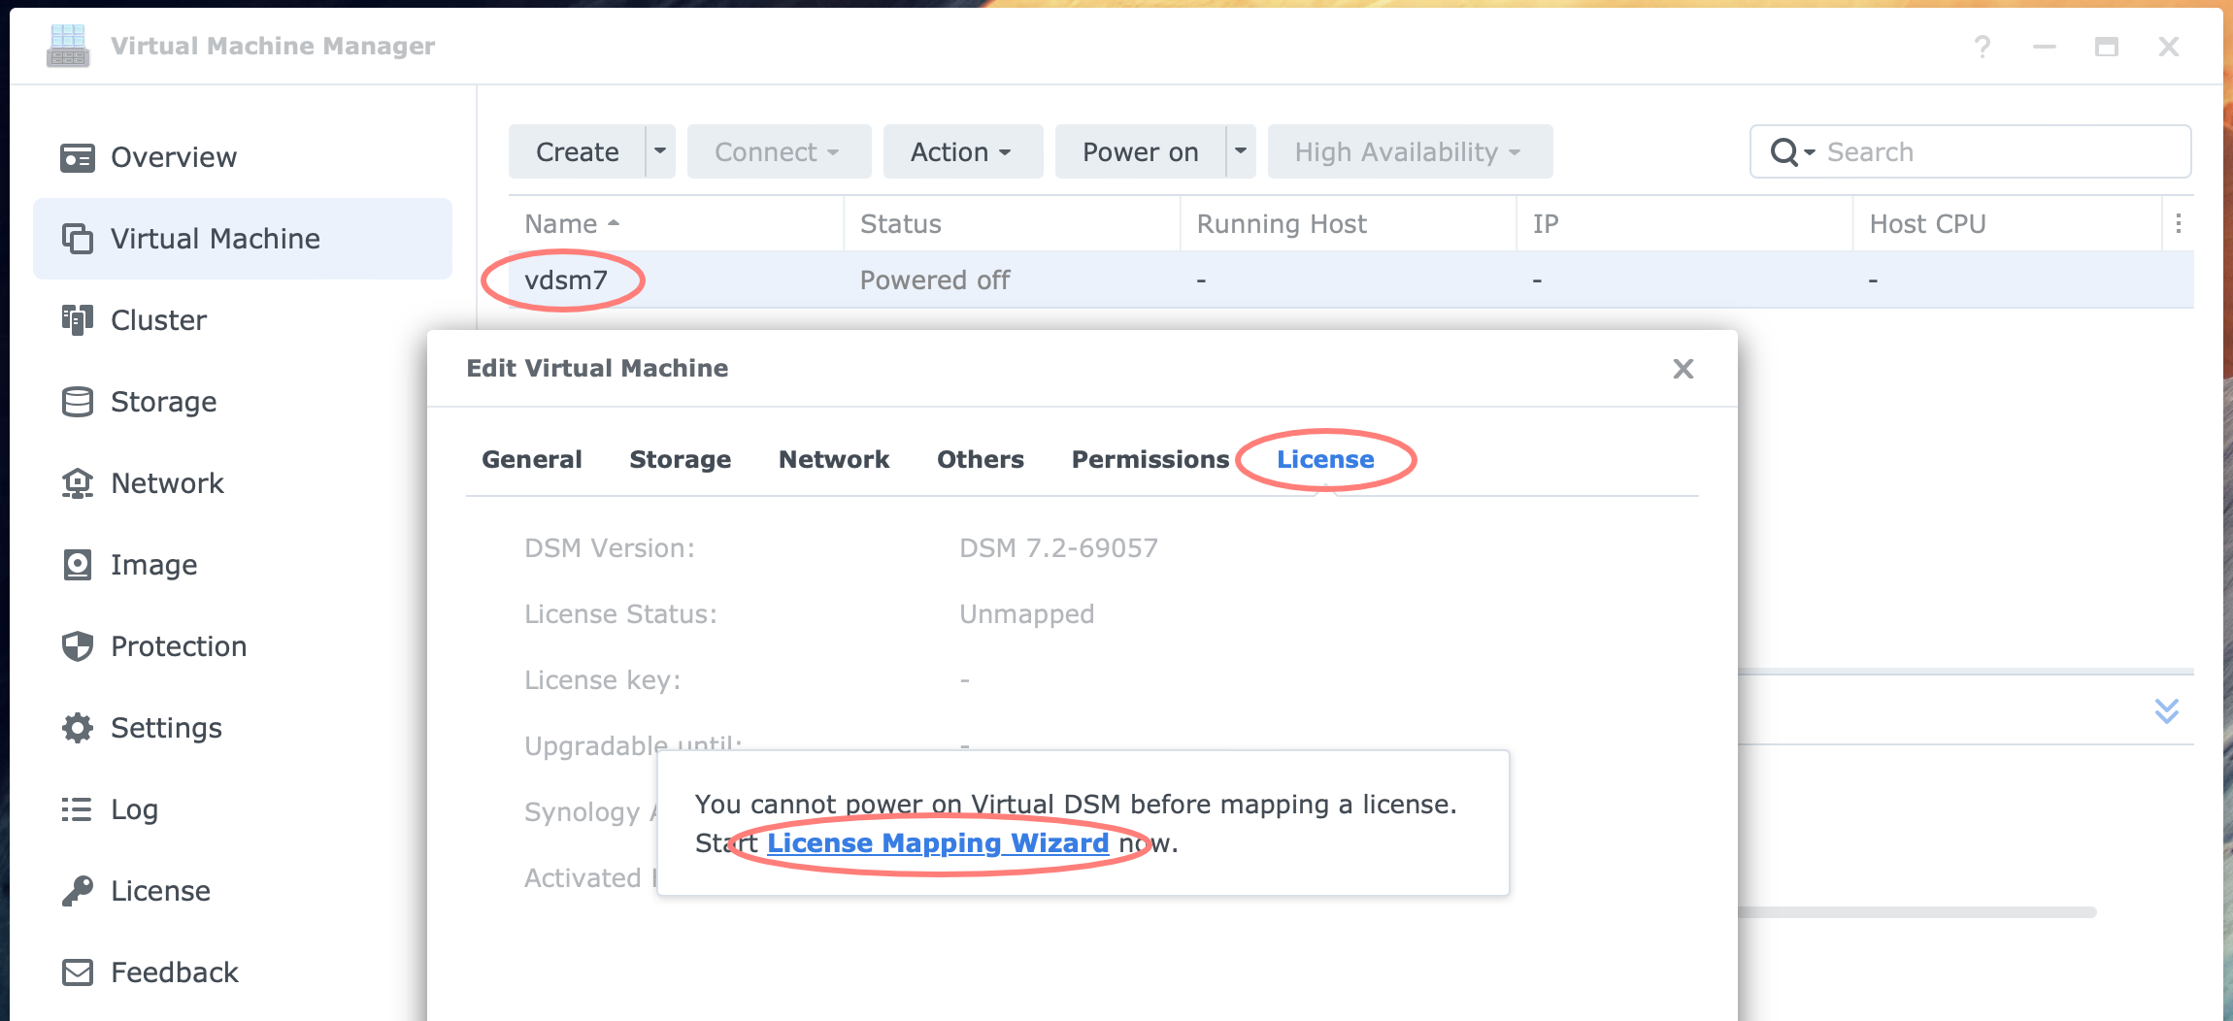Screen dimensions: 2233x1021
Task: Click the Running Host column header
Action: [x=1349, y=224]
